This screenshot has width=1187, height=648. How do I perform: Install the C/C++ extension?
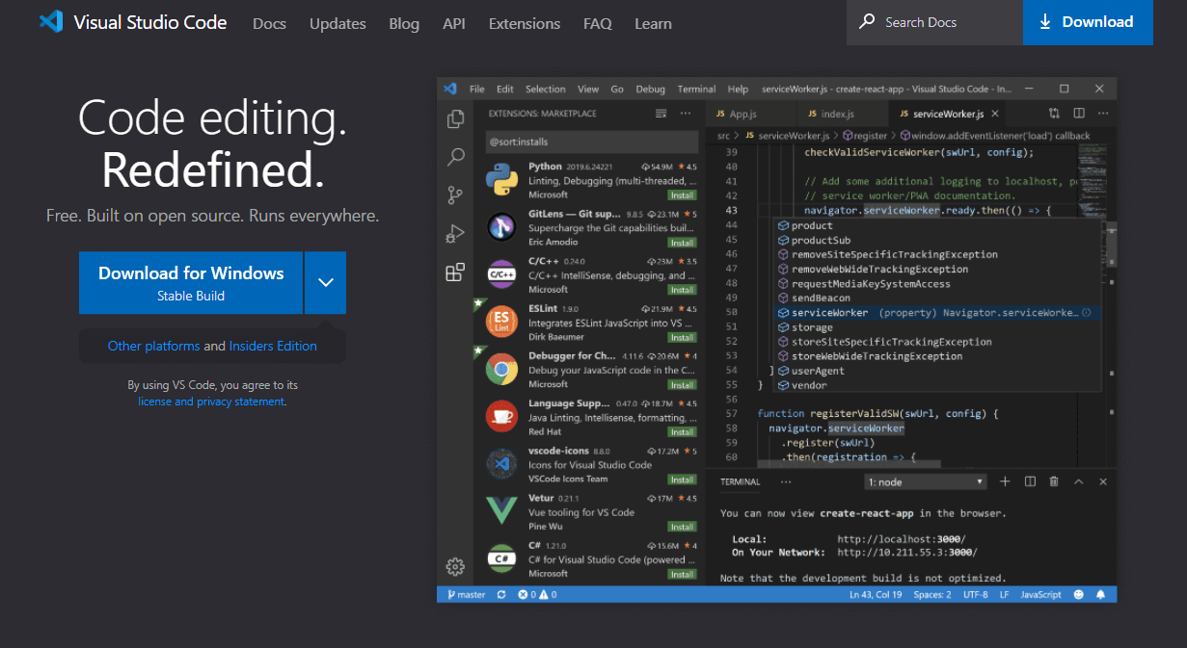pos(683,290)
